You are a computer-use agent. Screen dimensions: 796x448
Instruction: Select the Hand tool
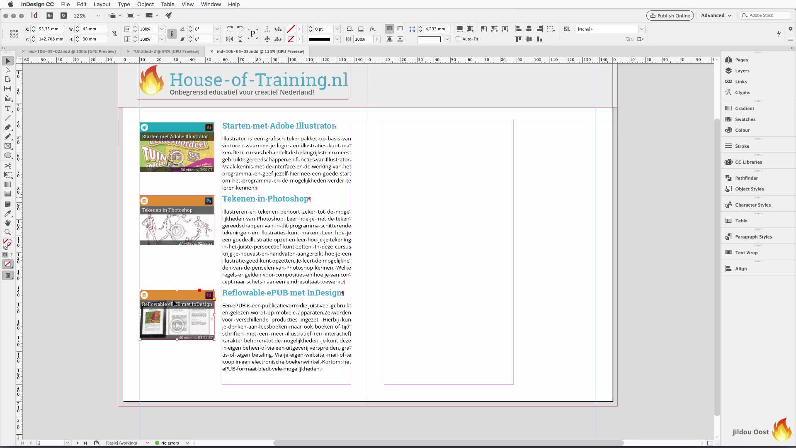(x=8, y=223)
